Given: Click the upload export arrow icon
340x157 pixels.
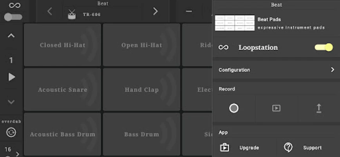Looking at the screenshot, I should coord(319,108).
